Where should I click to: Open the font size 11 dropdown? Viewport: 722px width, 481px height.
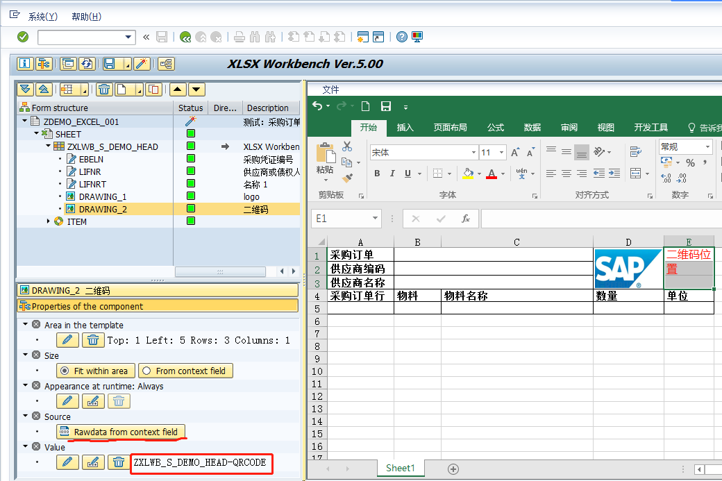501,153
